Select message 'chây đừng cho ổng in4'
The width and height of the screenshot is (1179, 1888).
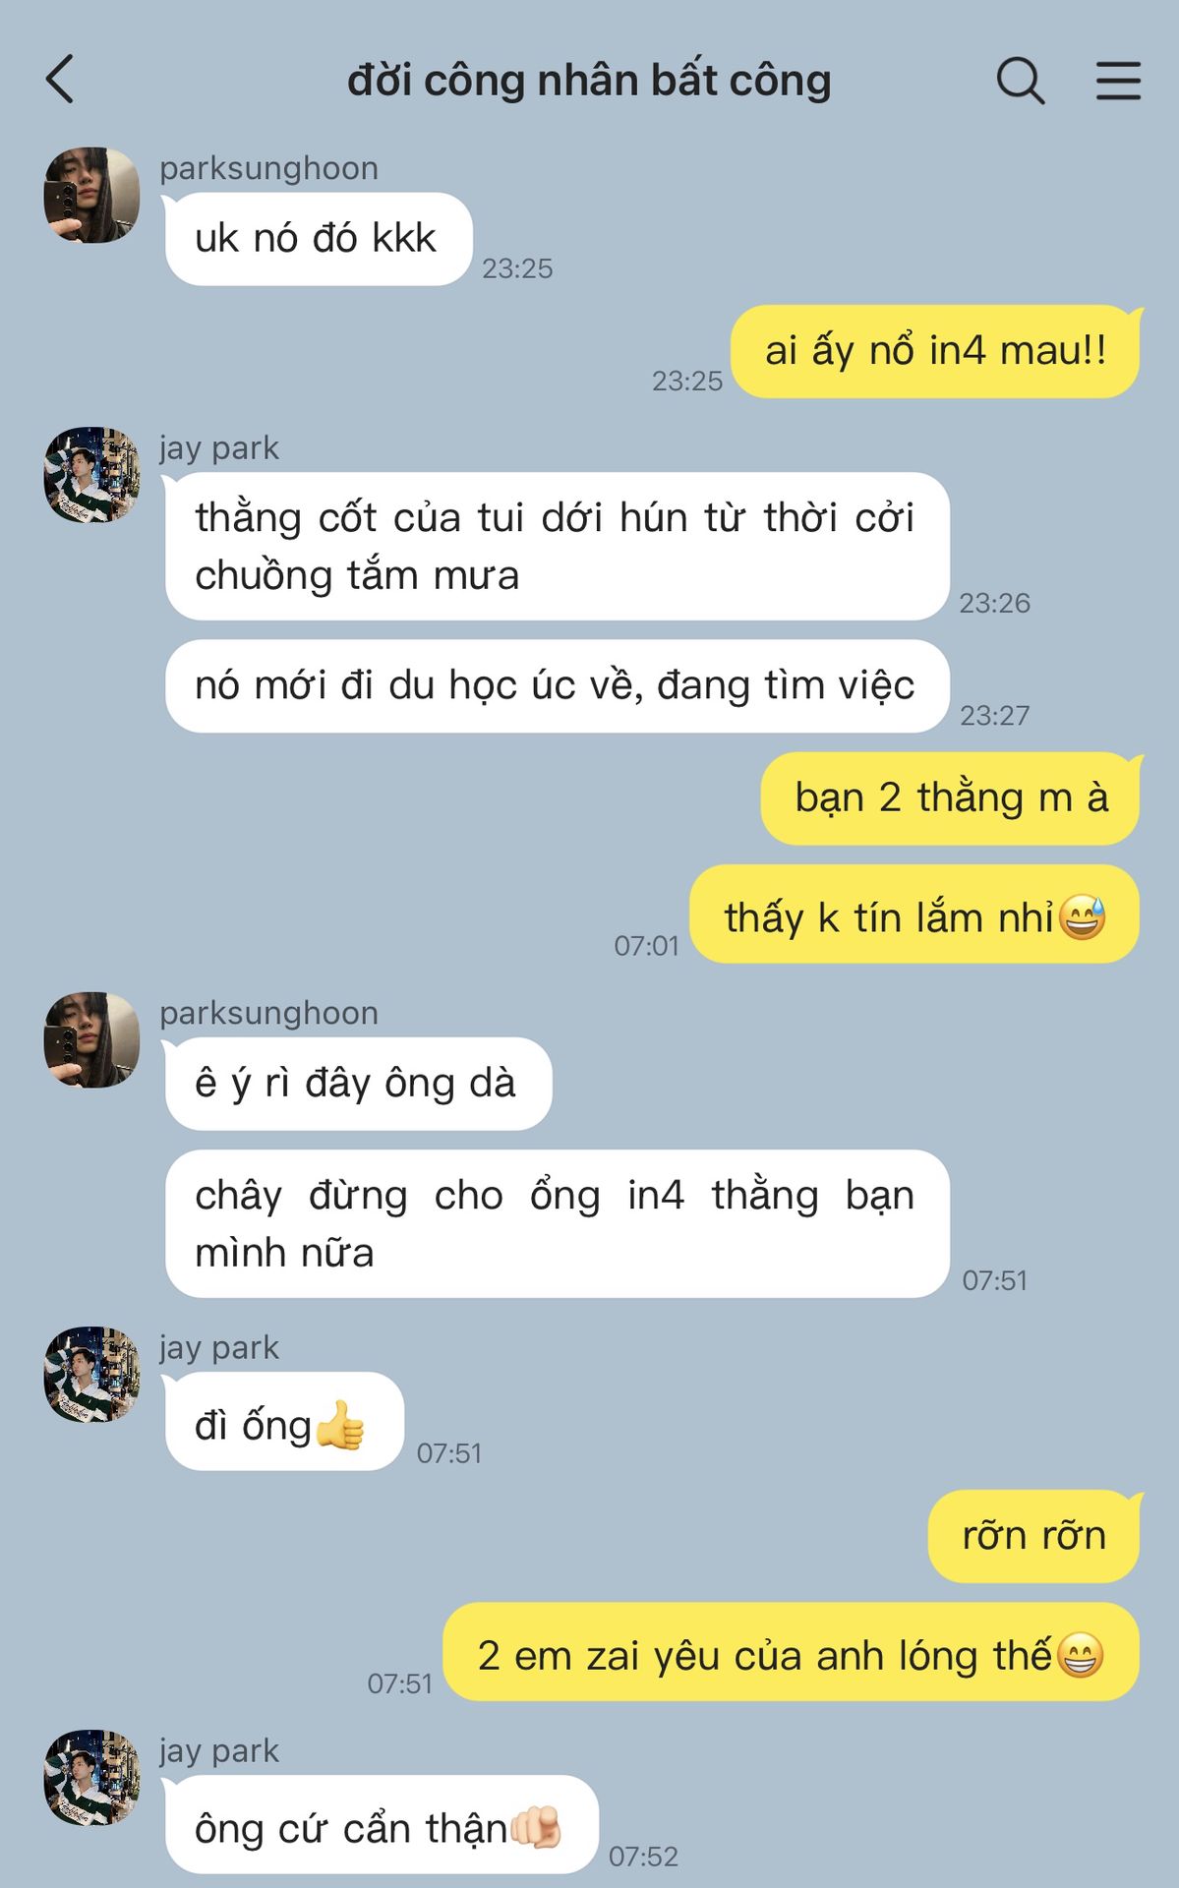tap(557, 1223)
